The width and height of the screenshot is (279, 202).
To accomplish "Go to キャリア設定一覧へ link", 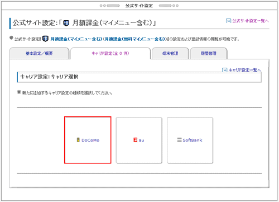I will [245, 70].
